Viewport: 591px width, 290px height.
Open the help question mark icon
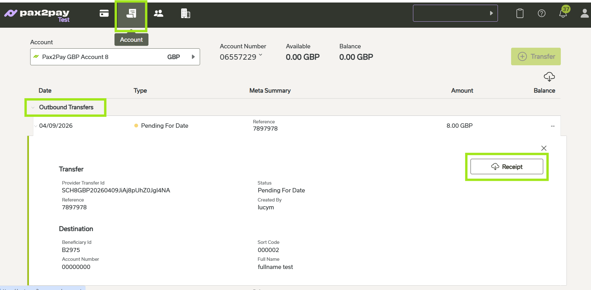click(x=542, y=13)
